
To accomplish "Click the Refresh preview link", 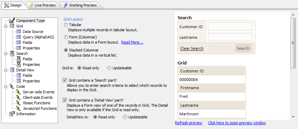I will coord(189,123).
